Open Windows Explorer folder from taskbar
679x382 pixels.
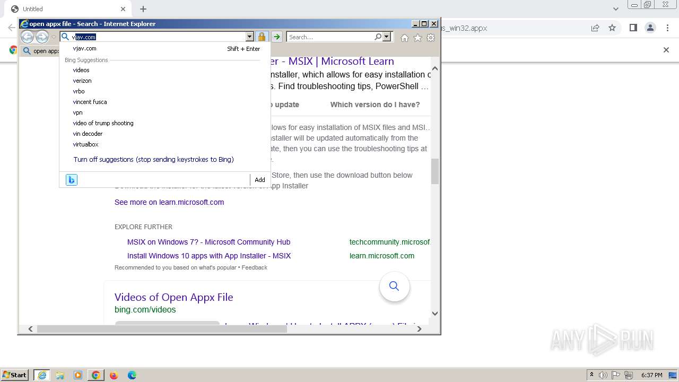point(60,375)
